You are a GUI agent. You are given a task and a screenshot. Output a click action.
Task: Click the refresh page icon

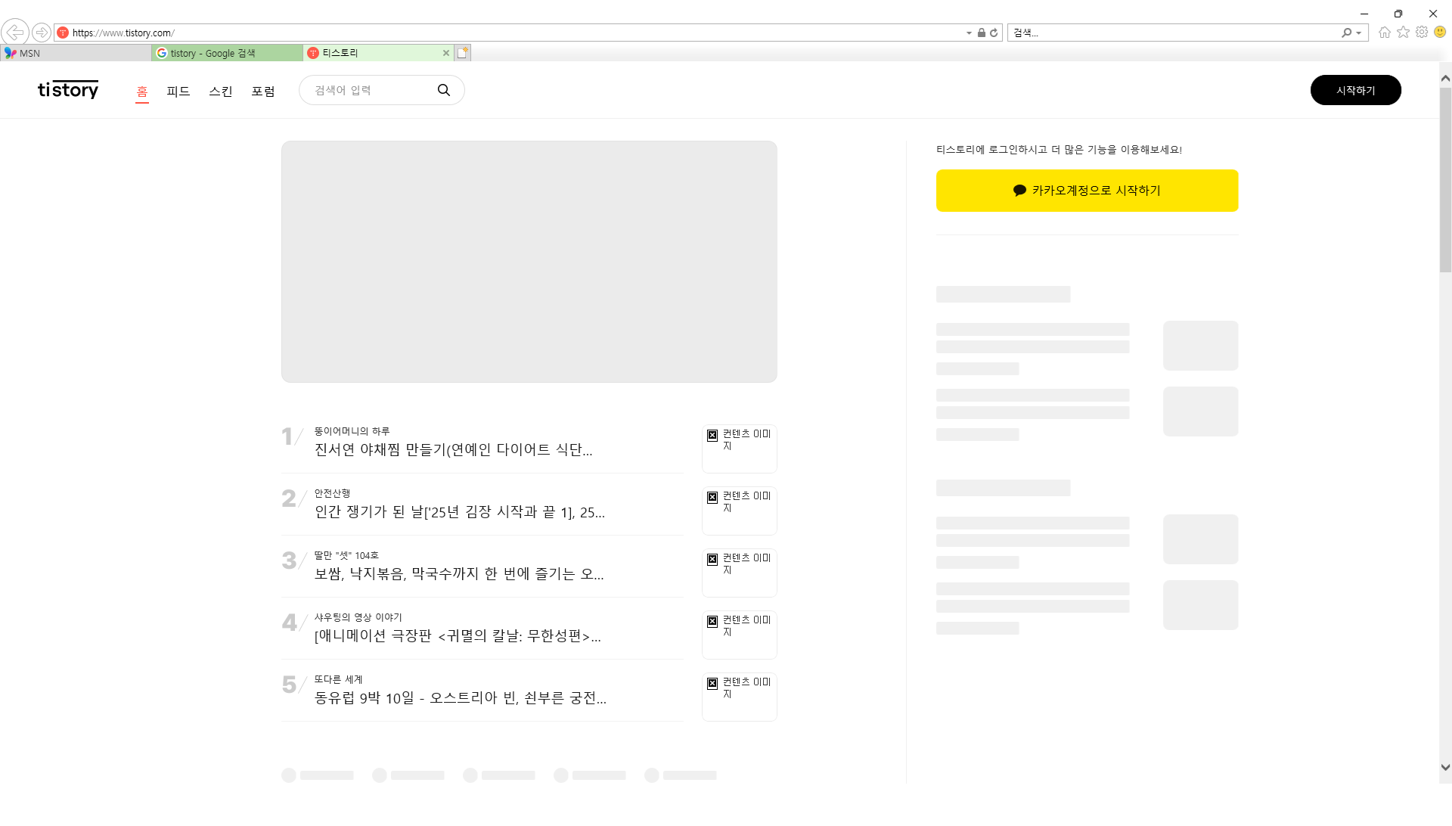[994, 33]
